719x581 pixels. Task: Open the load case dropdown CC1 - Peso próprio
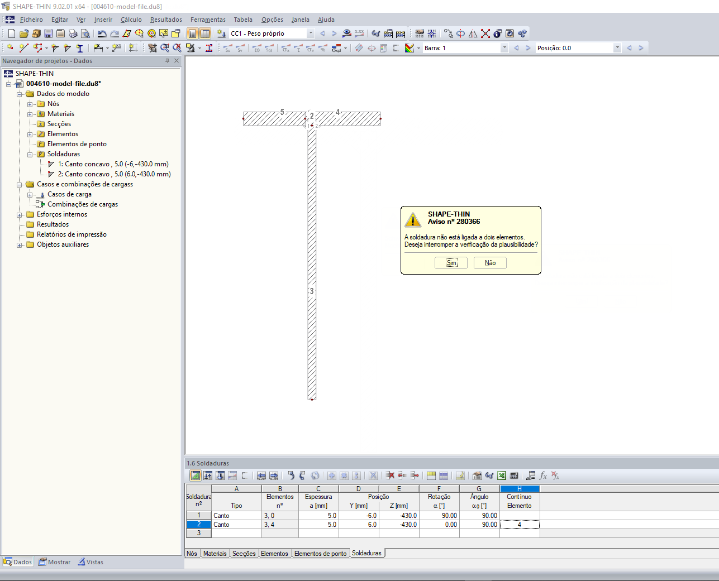click(311, 33)
